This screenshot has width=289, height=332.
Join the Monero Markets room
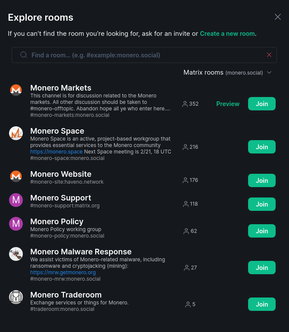coord(262,104)
